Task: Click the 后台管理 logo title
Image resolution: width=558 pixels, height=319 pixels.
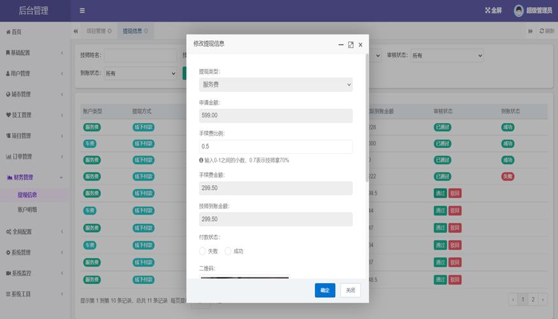Action: click(x=33, y=11)
